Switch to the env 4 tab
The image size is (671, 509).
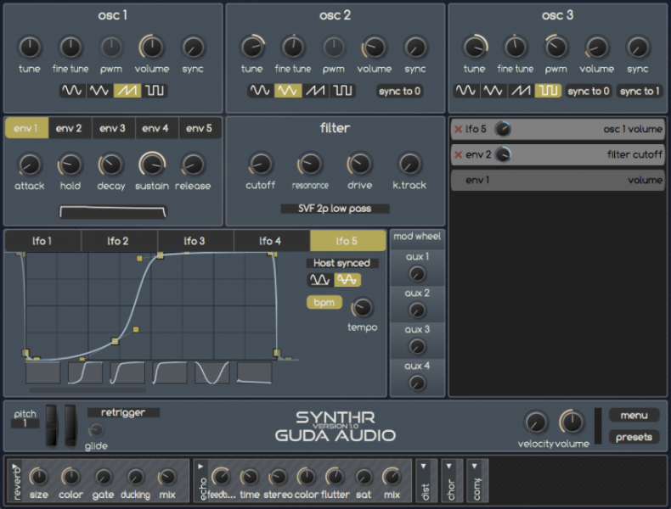click(155, 128)
